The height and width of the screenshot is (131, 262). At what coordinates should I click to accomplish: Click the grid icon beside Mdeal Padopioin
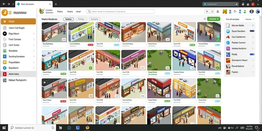point(5,80)
